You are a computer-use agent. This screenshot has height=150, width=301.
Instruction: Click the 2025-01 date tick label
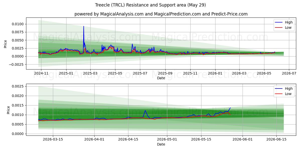click(66, 73)
